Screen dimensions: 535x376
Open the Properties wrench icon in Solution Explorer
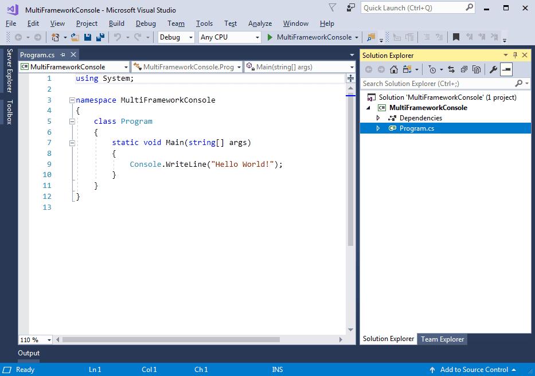click(493, 69)
